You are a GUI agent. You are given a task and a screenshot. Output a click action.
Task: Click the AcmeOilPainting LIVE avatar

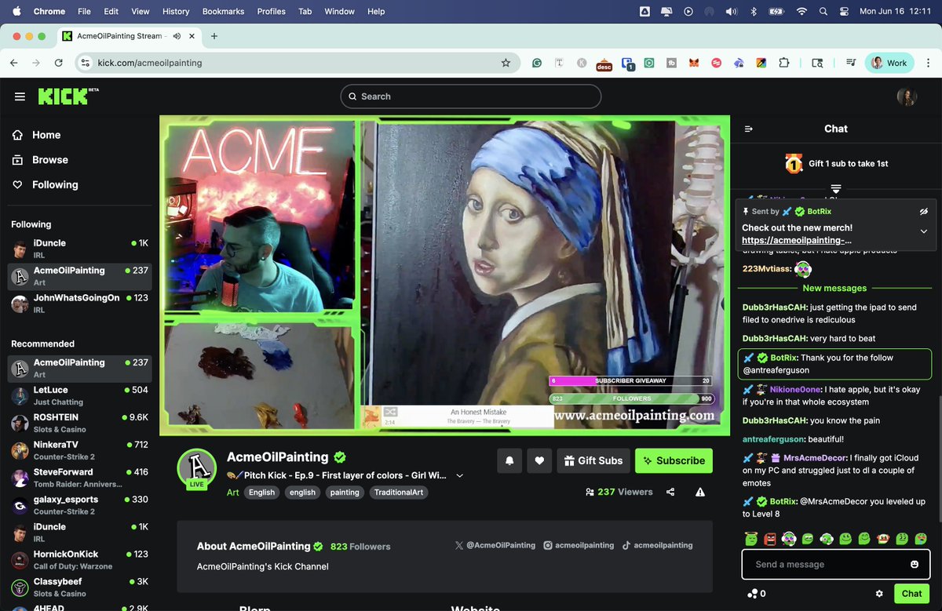[x=196, y=469]
